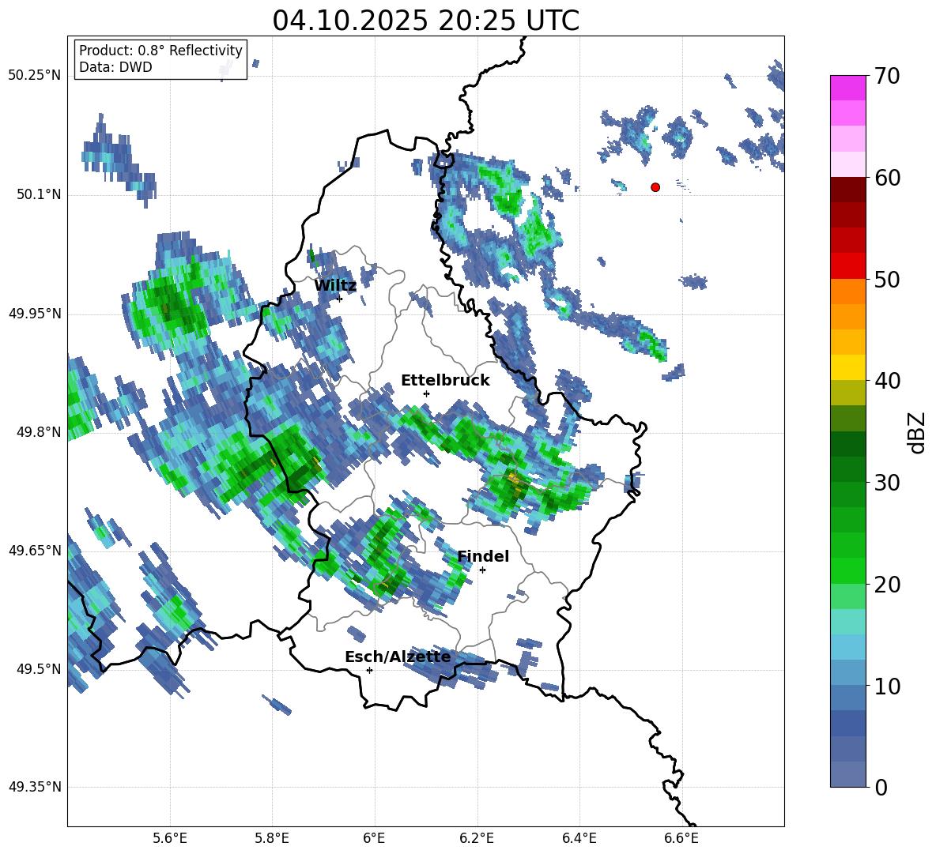The width and height of the screenshot is (936, 854).
Task: Click the 60 tick on the colorbar
Action: (x=887, y=178)
